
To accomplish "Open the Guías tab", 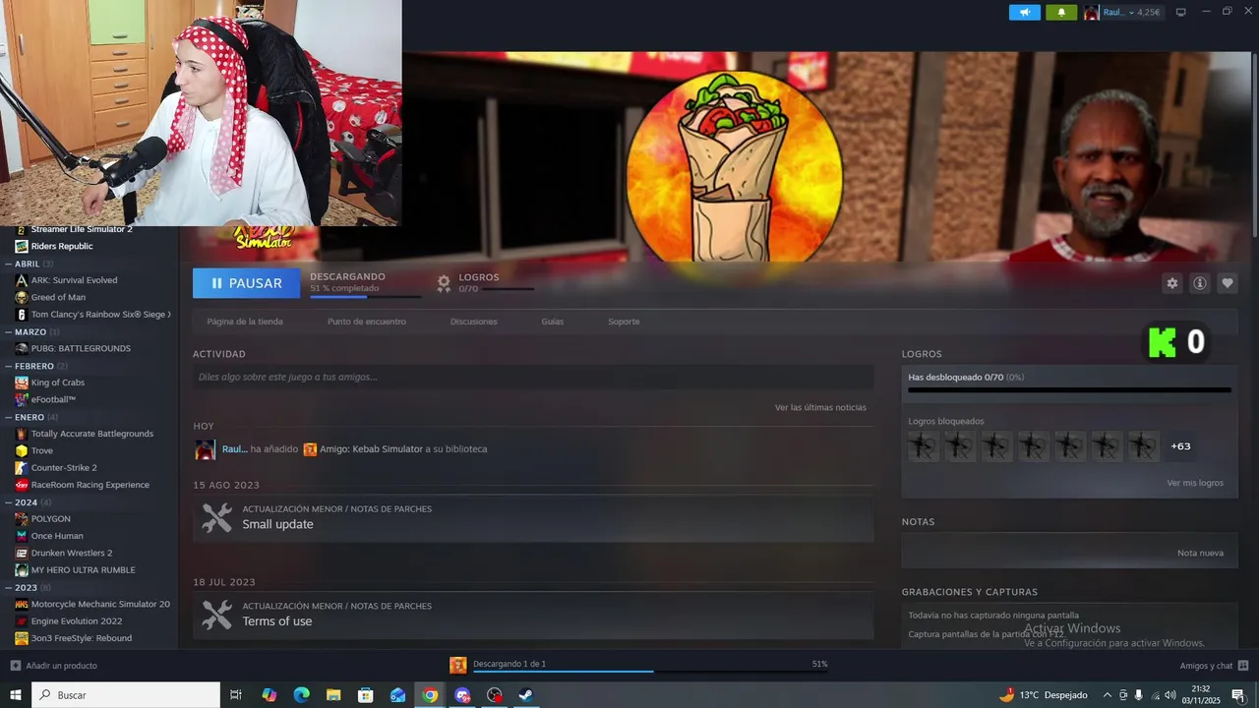I will 553,322.
